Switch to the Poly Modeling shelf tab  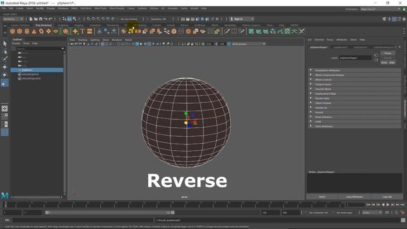tap(44, 25)
